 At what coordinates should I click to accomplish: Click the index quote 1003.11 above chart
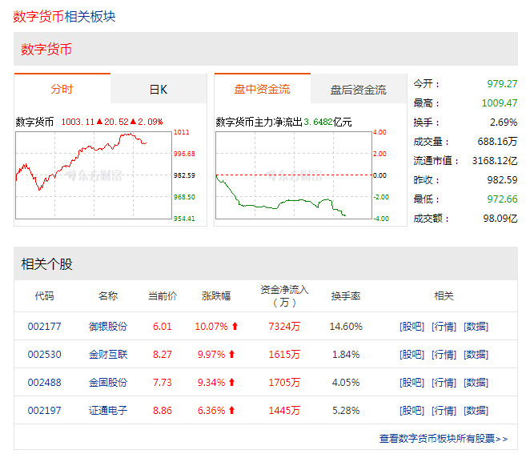coord(78,122)
